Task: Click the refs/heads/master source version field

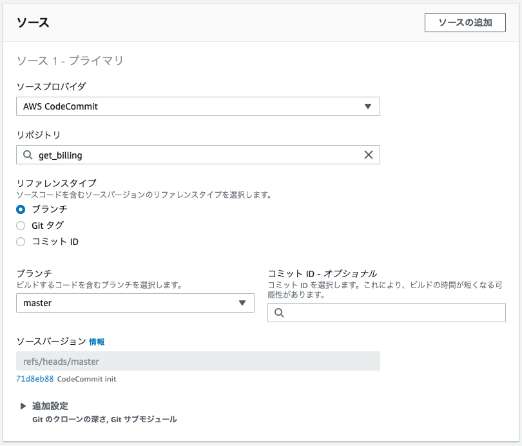Action: pos(198,361)
